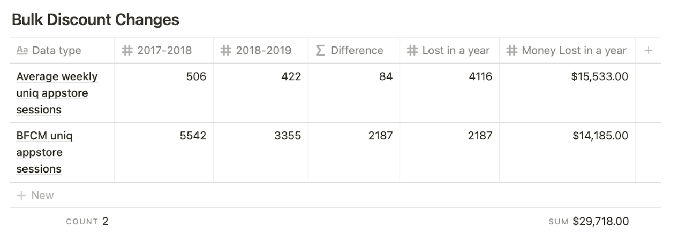678x250 pixels.
Task: Add a new row with New
Action: pos(35,196)
